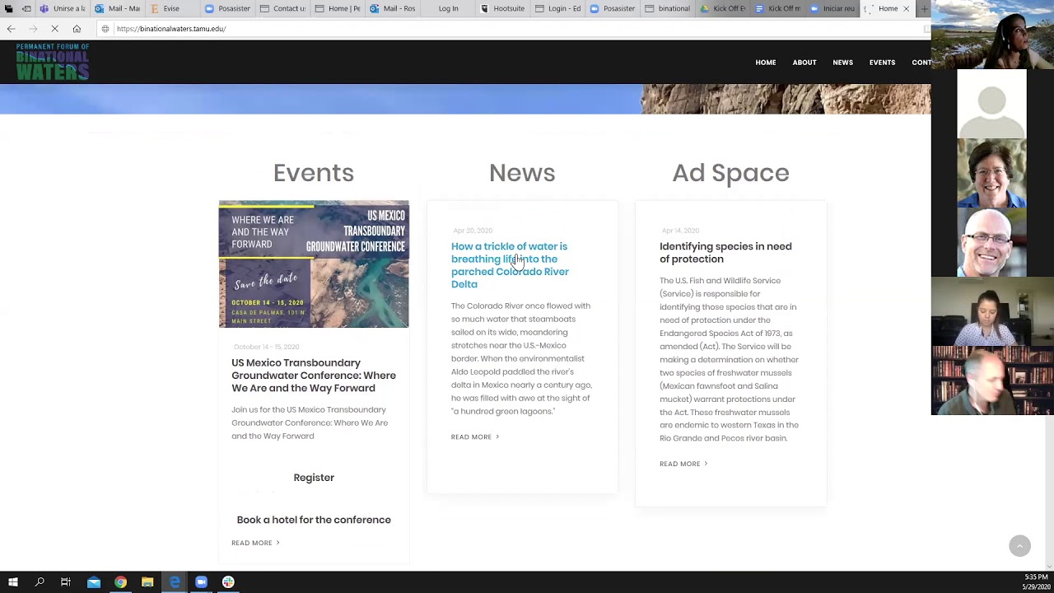Open File Explorer from the taskbar
Viewport: 1054px width, 593px height.
[147, 582]
